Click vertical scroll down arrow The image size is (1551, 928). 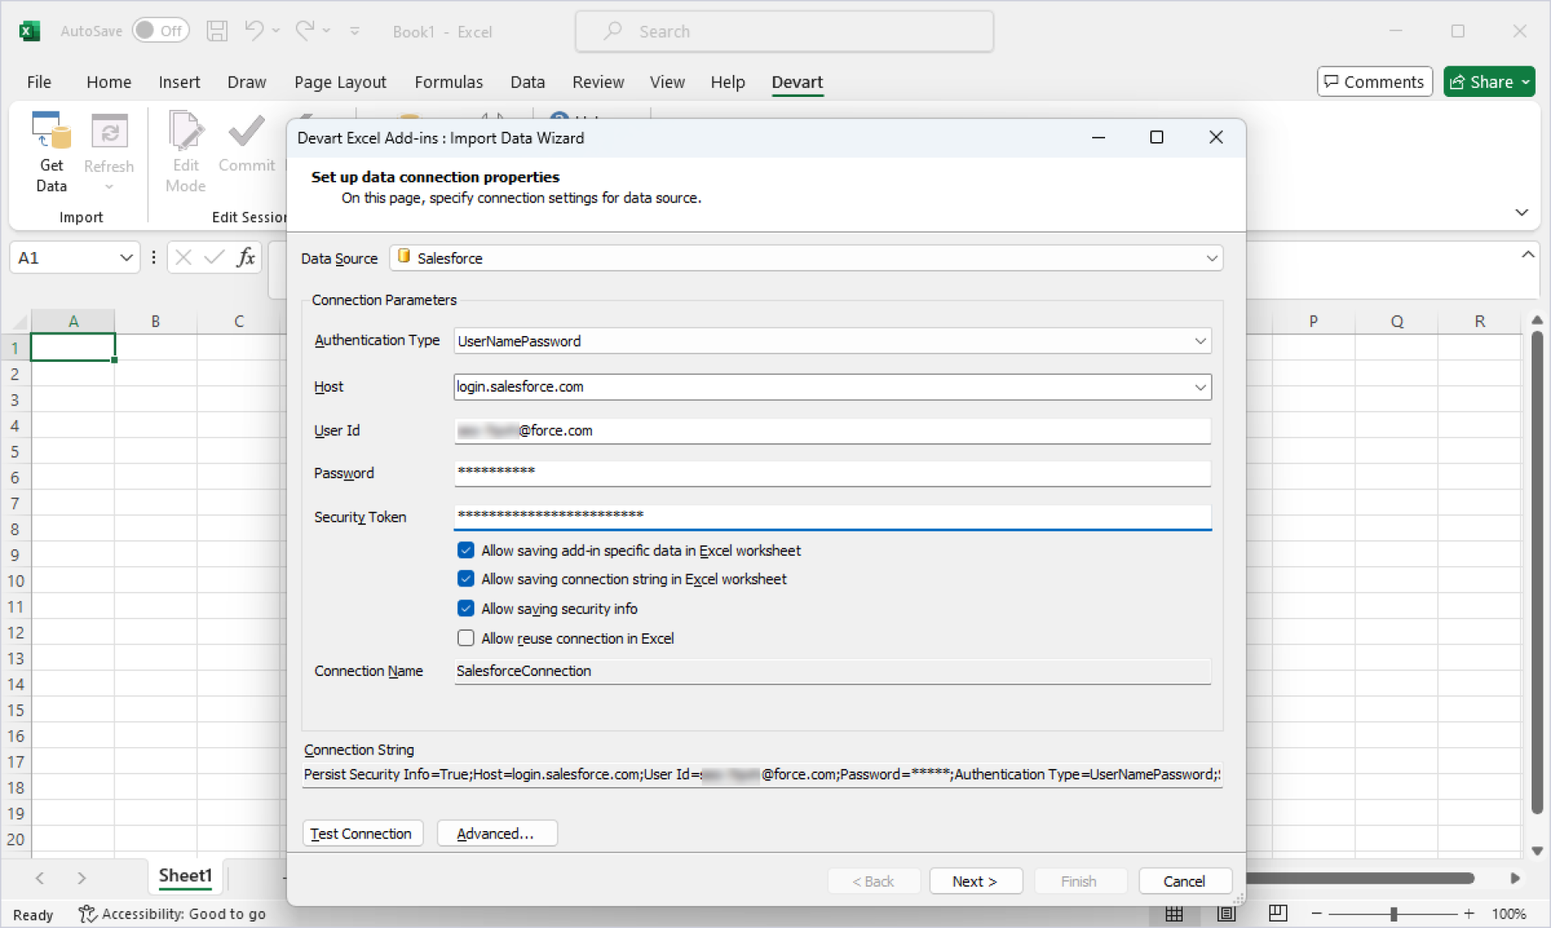coord(1537,851)
